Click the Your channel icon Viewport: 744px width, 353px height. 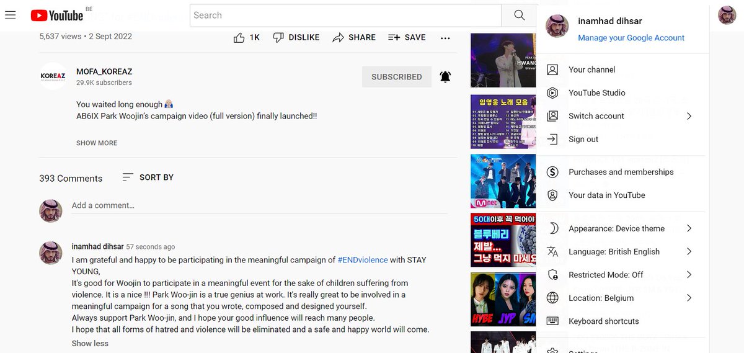(x=552, y=69)
